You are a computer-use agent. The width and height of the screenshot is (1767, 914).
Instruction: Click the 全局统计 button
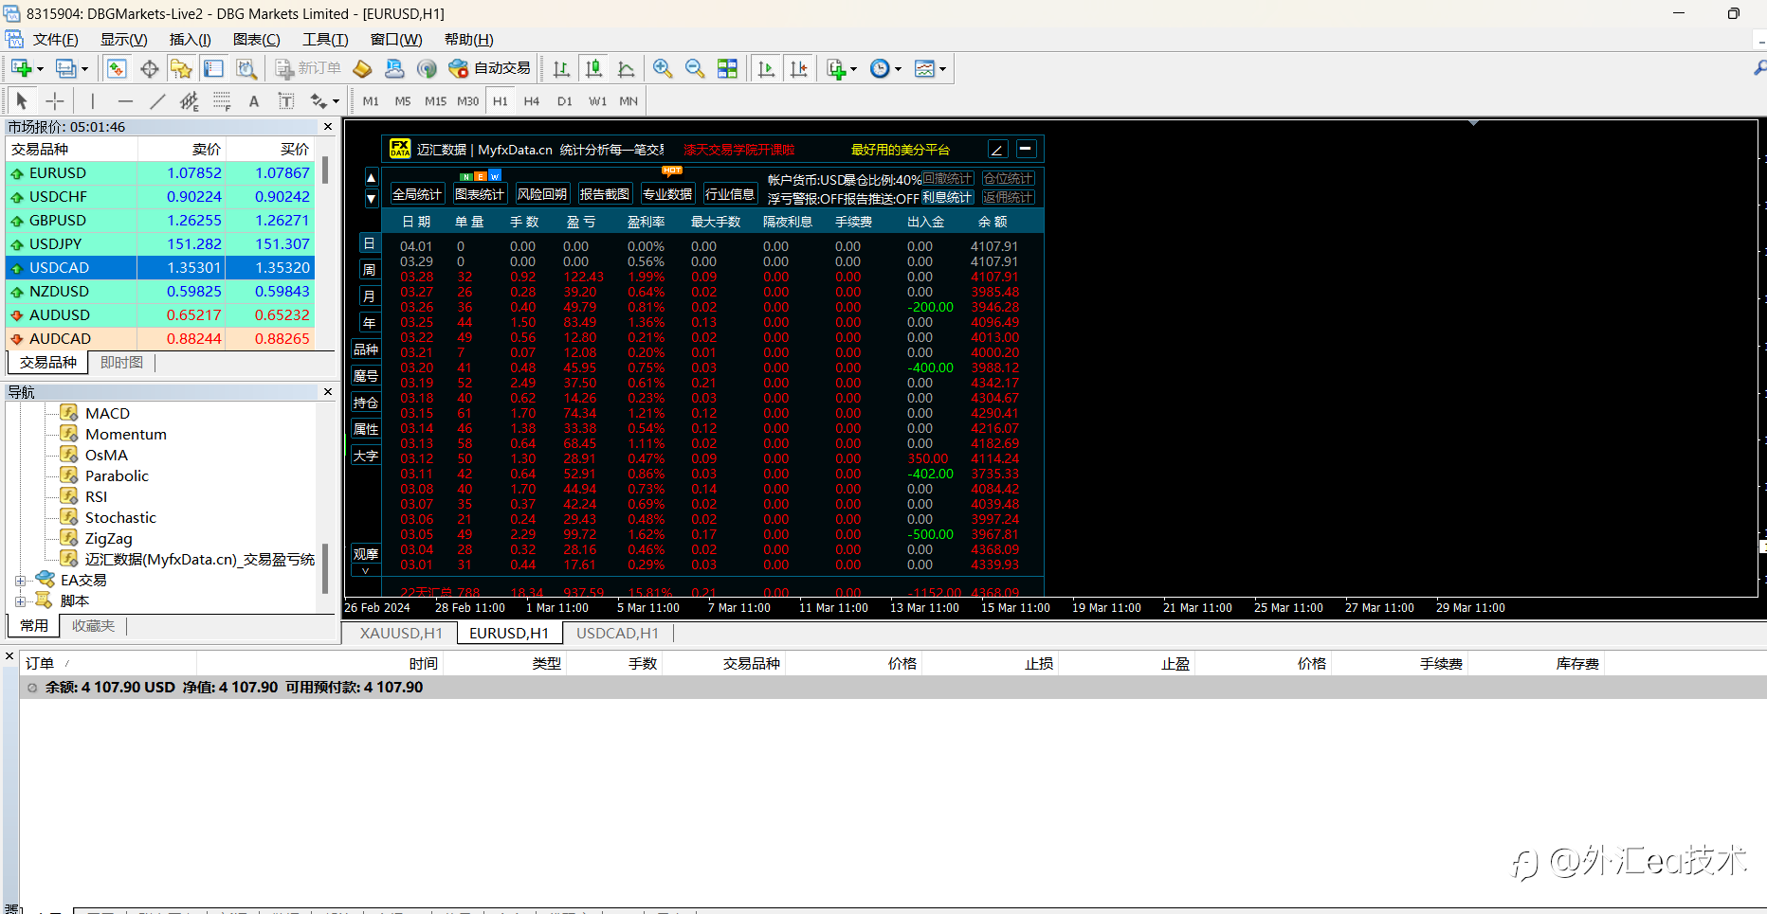(x=417, y=194)
